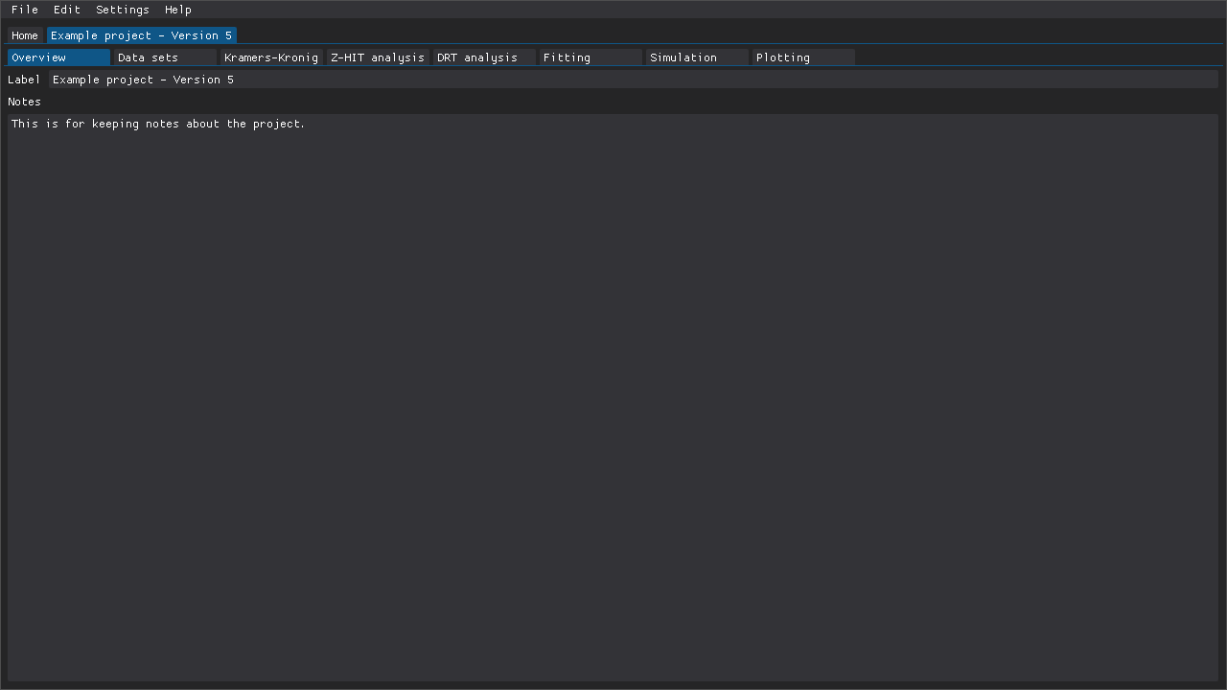
Task: Click inside the Notes text area
Action: point(613,398)
